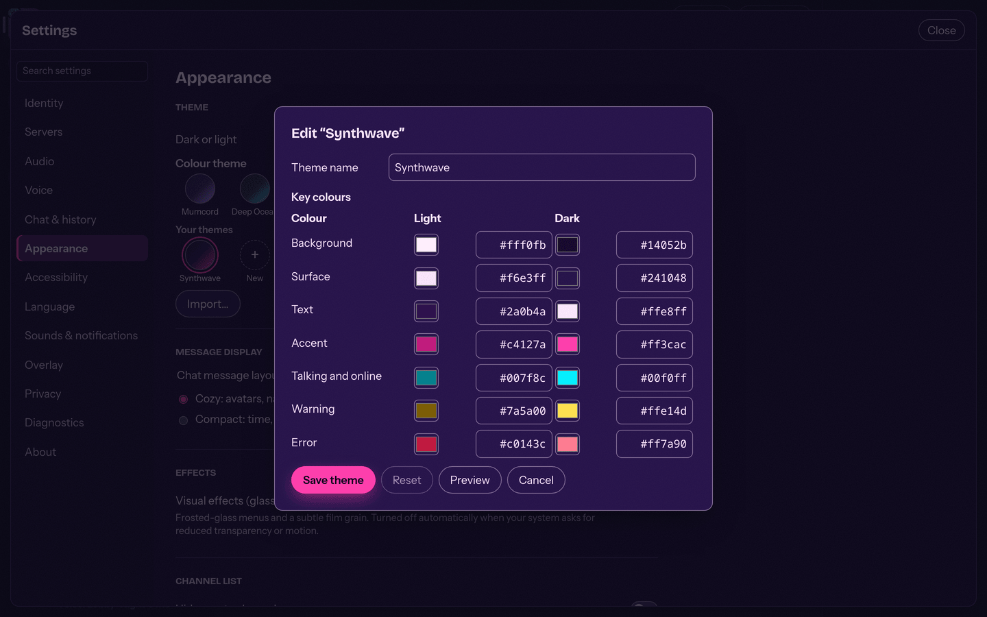Edit Light Background hex #fff0fb field

click(514, 245)
